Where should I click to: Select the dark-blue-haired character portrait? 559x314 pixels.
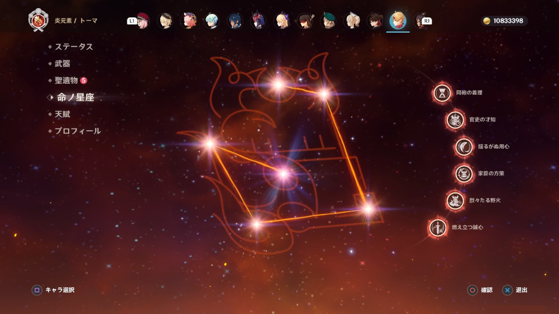235,21
